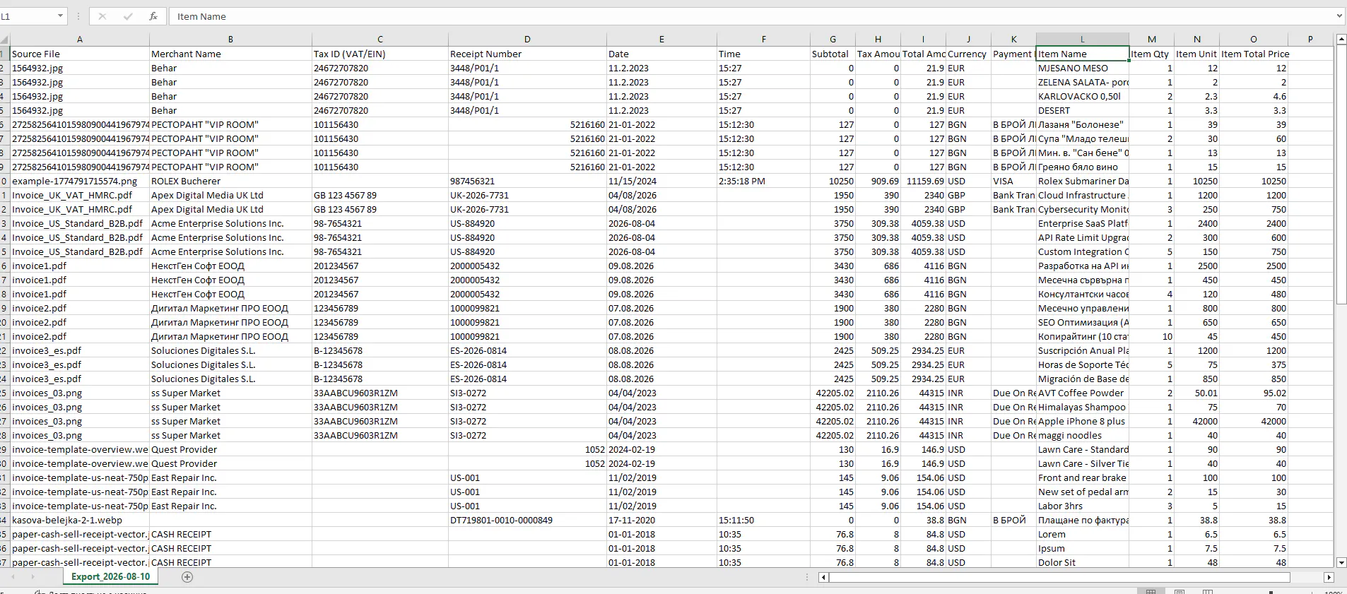Click the 'Source File' header cell
Screen dimensions: 1347x594
80,54
